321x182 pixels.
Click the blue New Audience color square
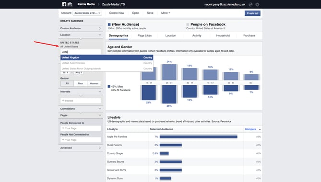coord(109,24)
